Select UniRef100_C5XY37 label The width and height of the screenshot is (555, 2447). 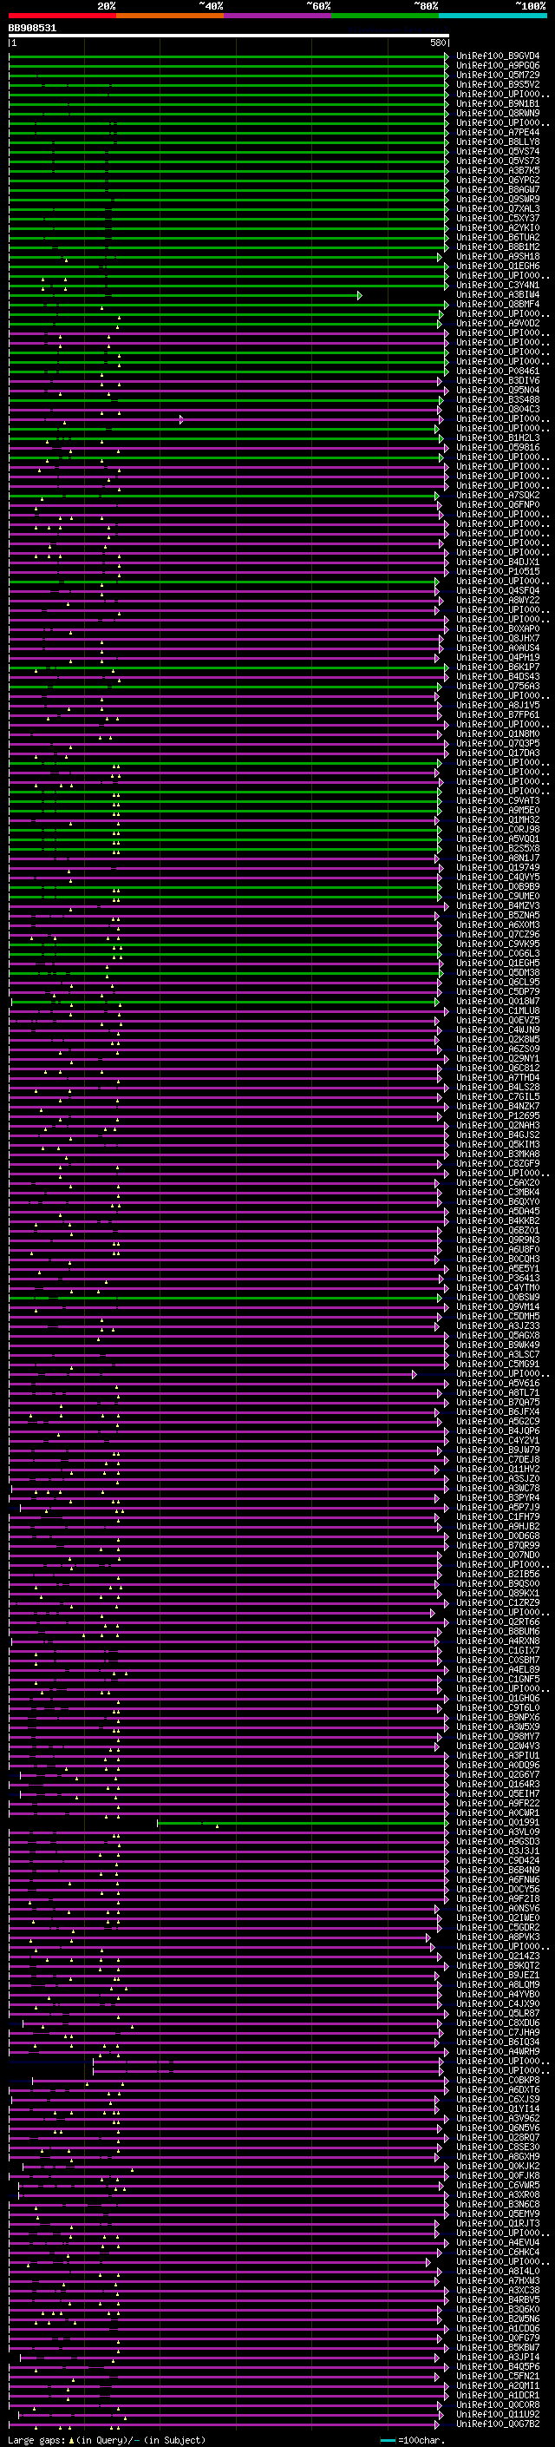click(x=498, y=219)
